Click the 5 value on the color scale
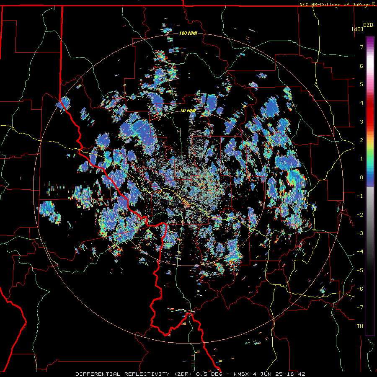Viewport: 377px width, 377px height. coord(362,84)
